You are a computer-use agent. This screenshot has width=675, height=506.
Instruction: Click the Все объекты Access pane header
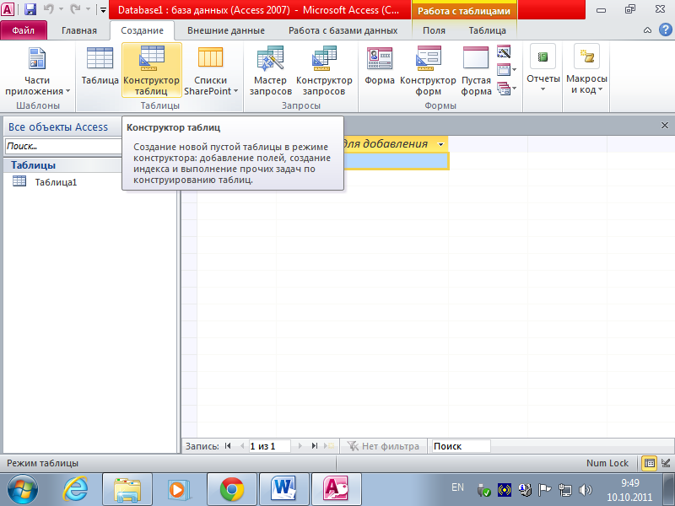point(58,127)
